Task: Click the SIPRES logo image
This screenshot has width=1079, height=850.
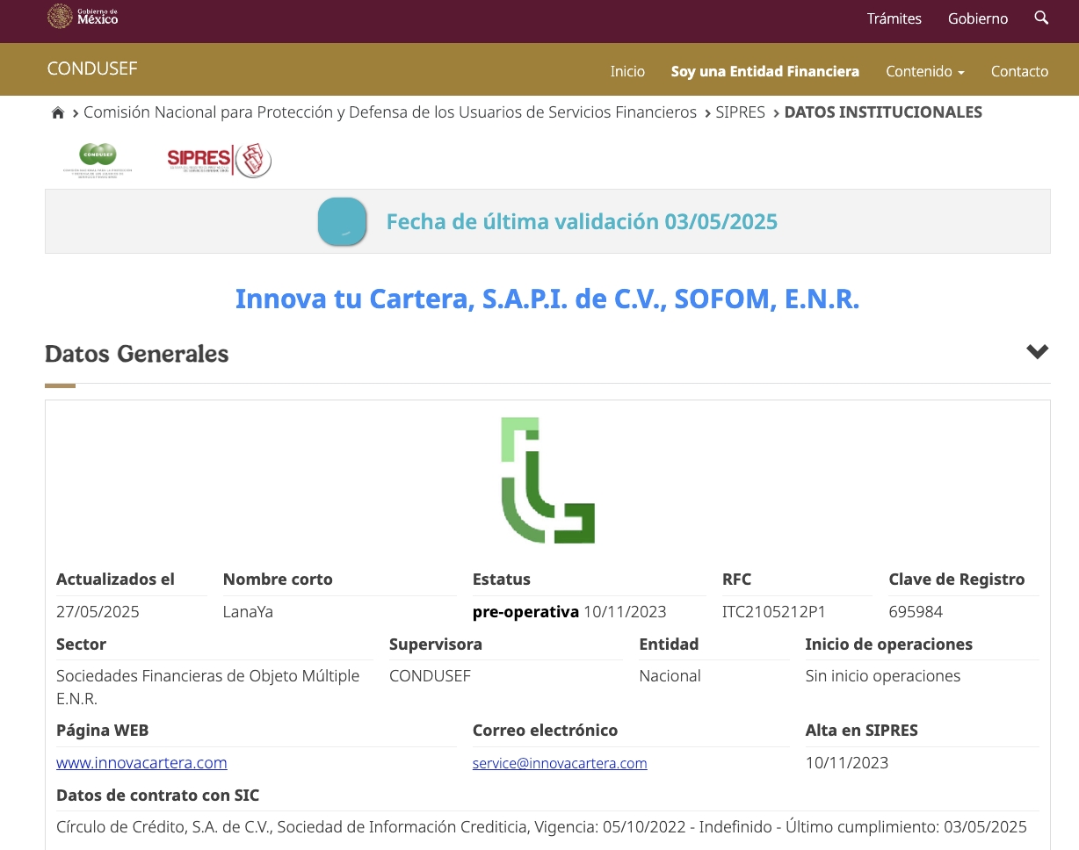Action: point(220,160)
